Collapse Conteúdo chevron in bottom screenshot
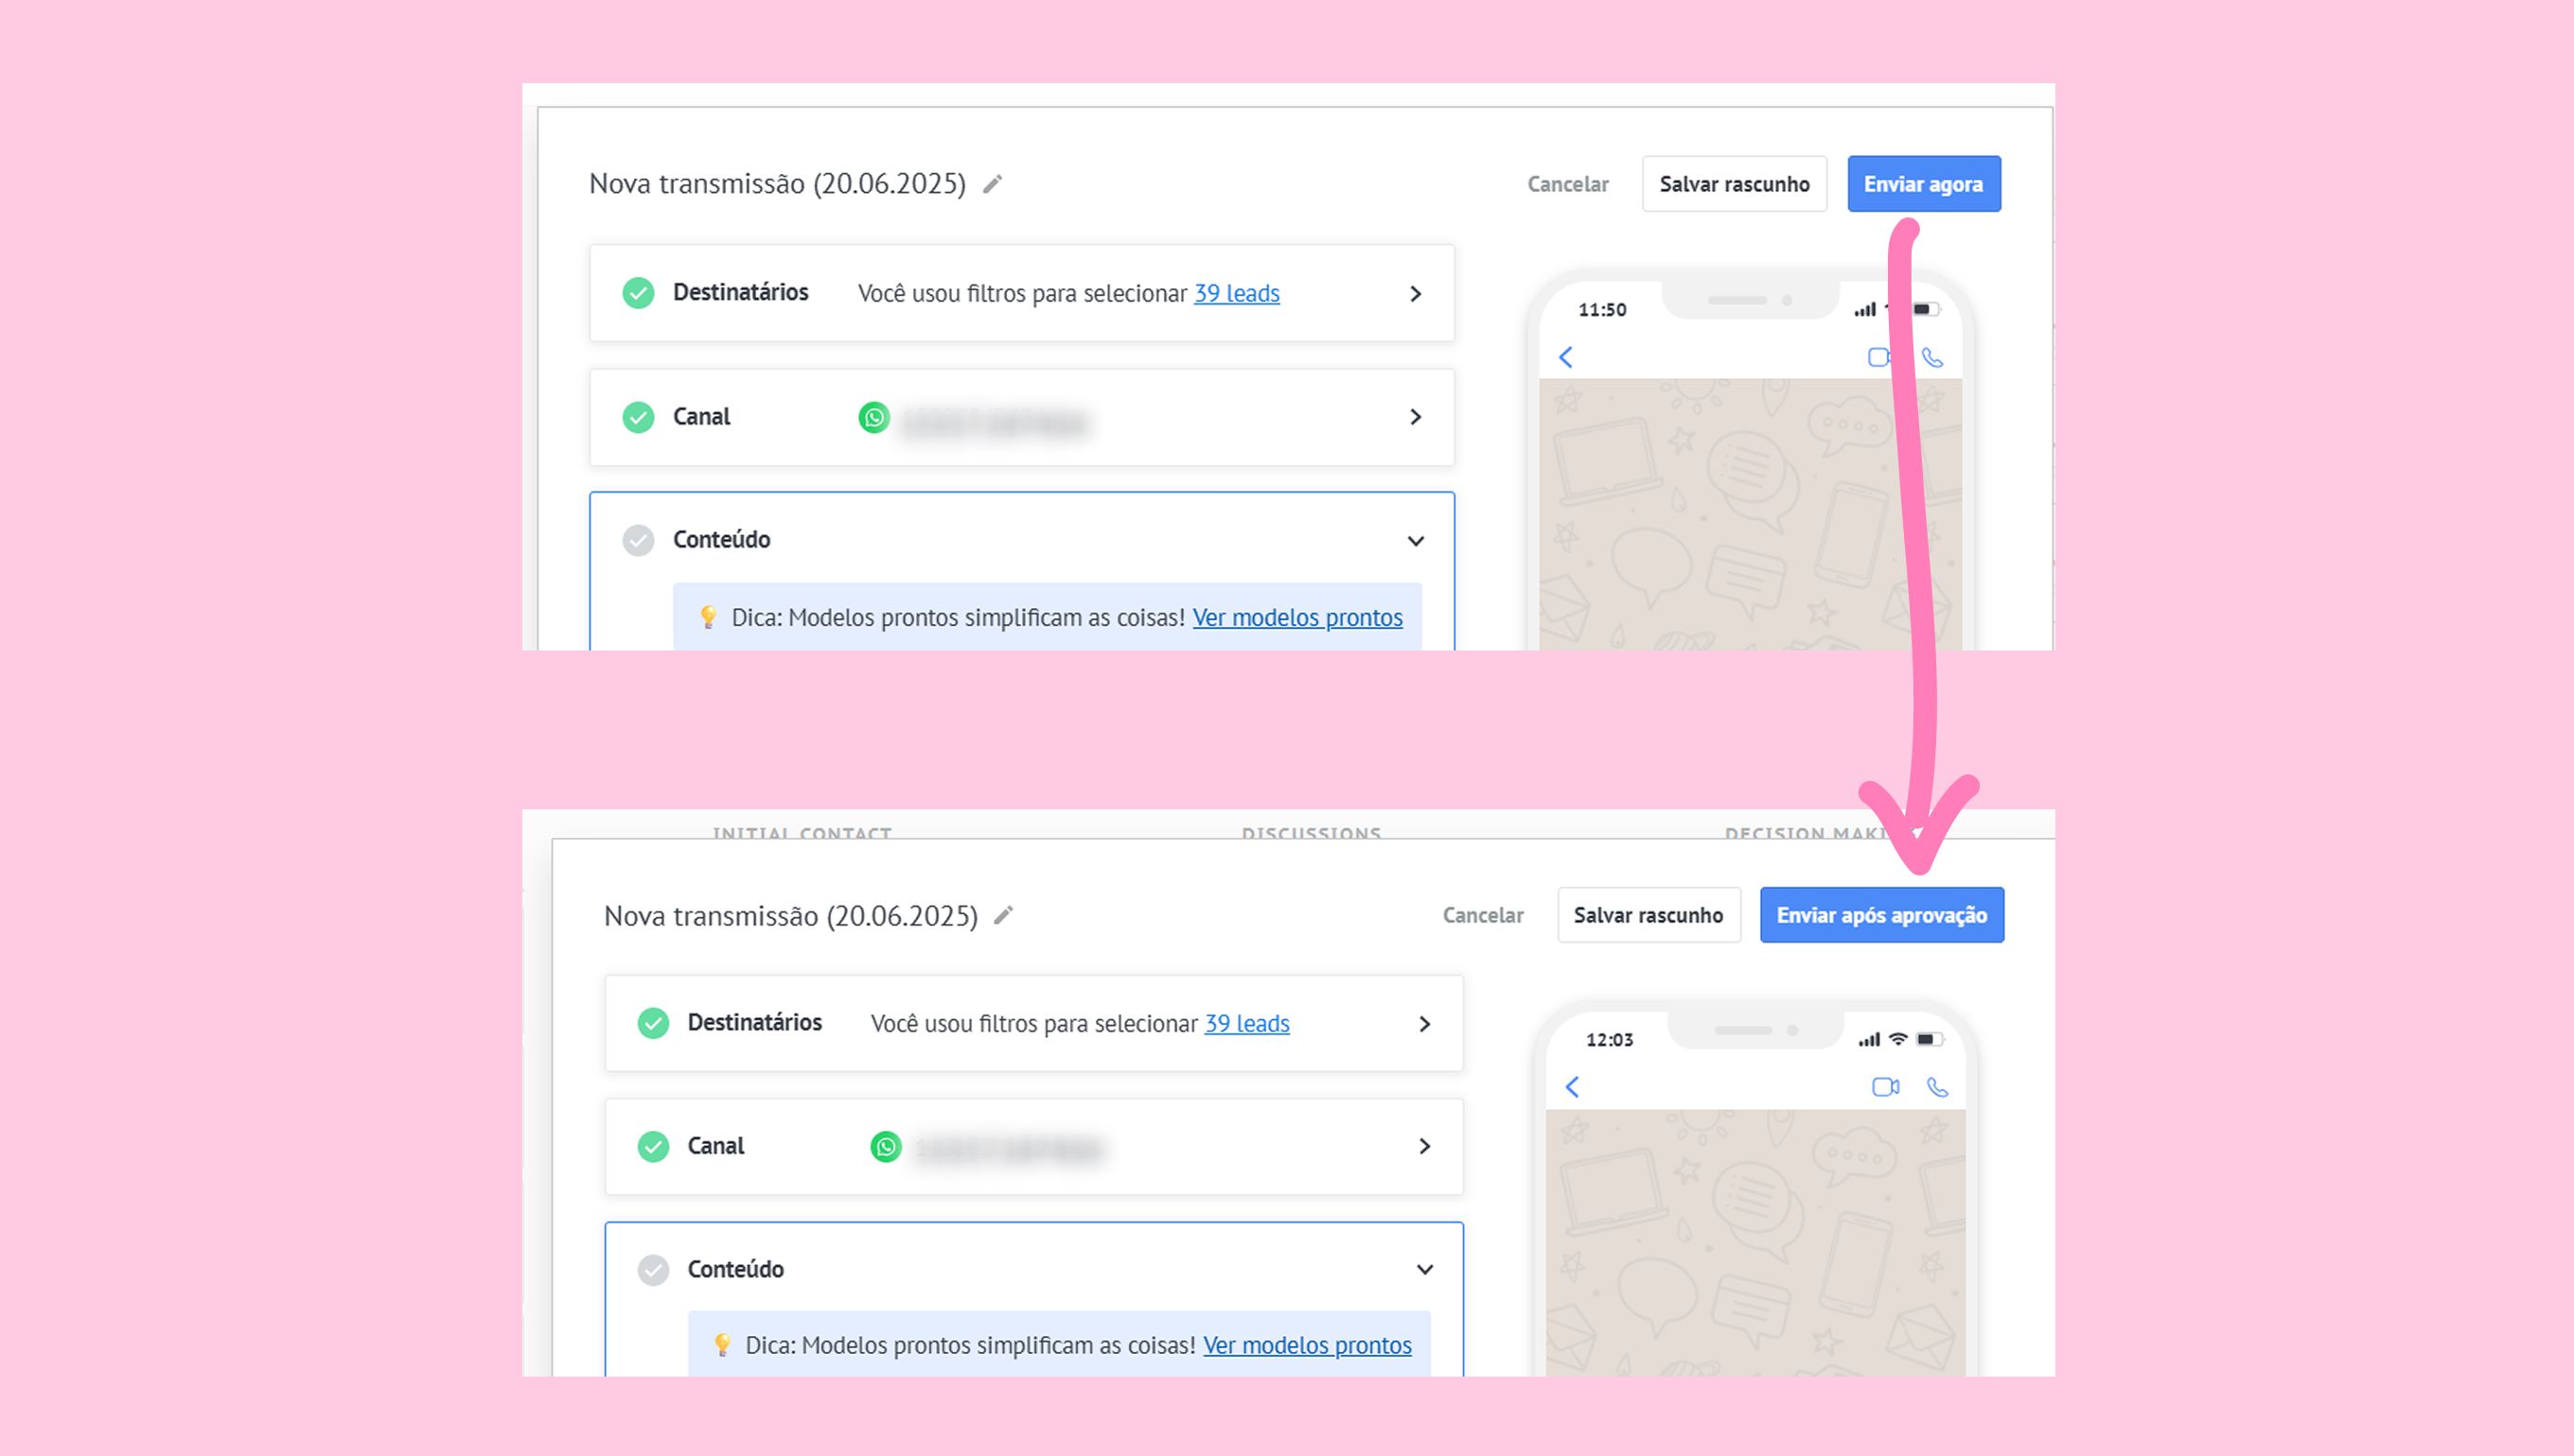Image resolution: width=2574 pixels, height=1456 pixels. tap(1425, 1270)
